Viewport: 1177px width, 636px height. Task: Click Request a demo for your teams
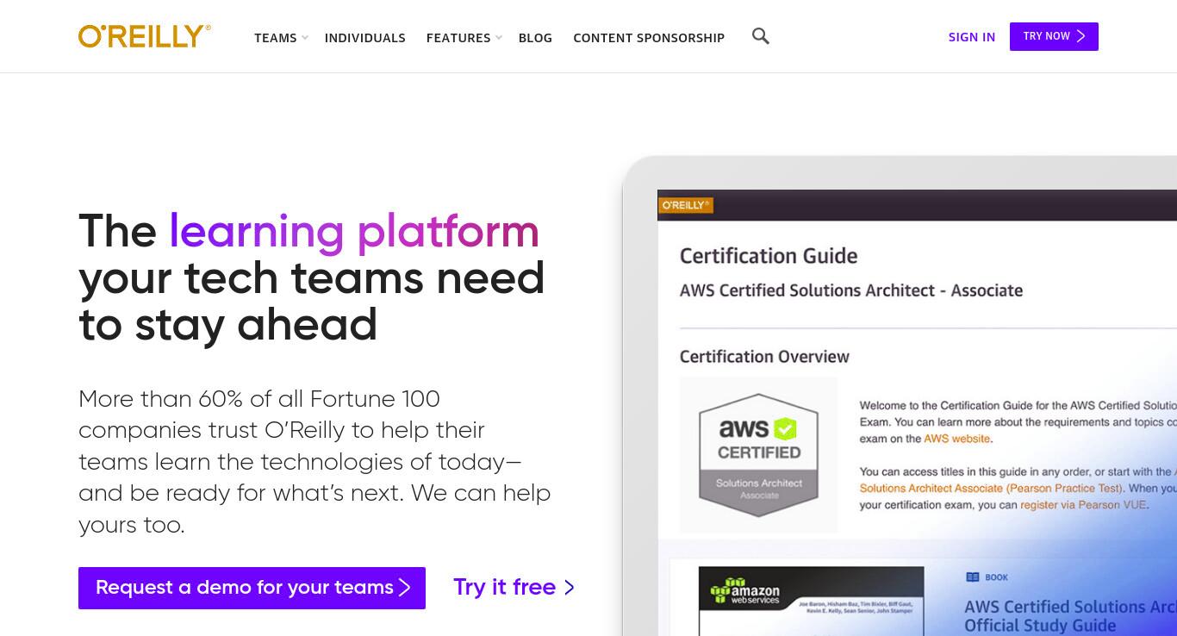click(x=252, y=588)
